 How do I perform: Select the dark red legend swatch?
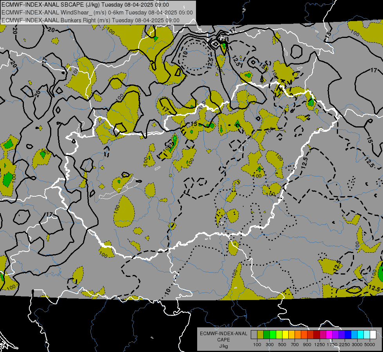click(316, 335)
